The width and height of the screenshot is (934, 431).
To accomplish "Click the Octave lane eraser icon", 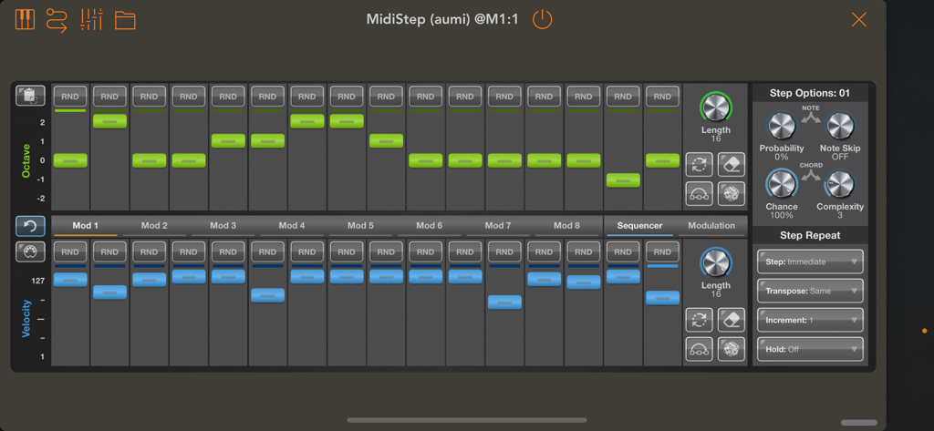I will (x=731, y=164).
